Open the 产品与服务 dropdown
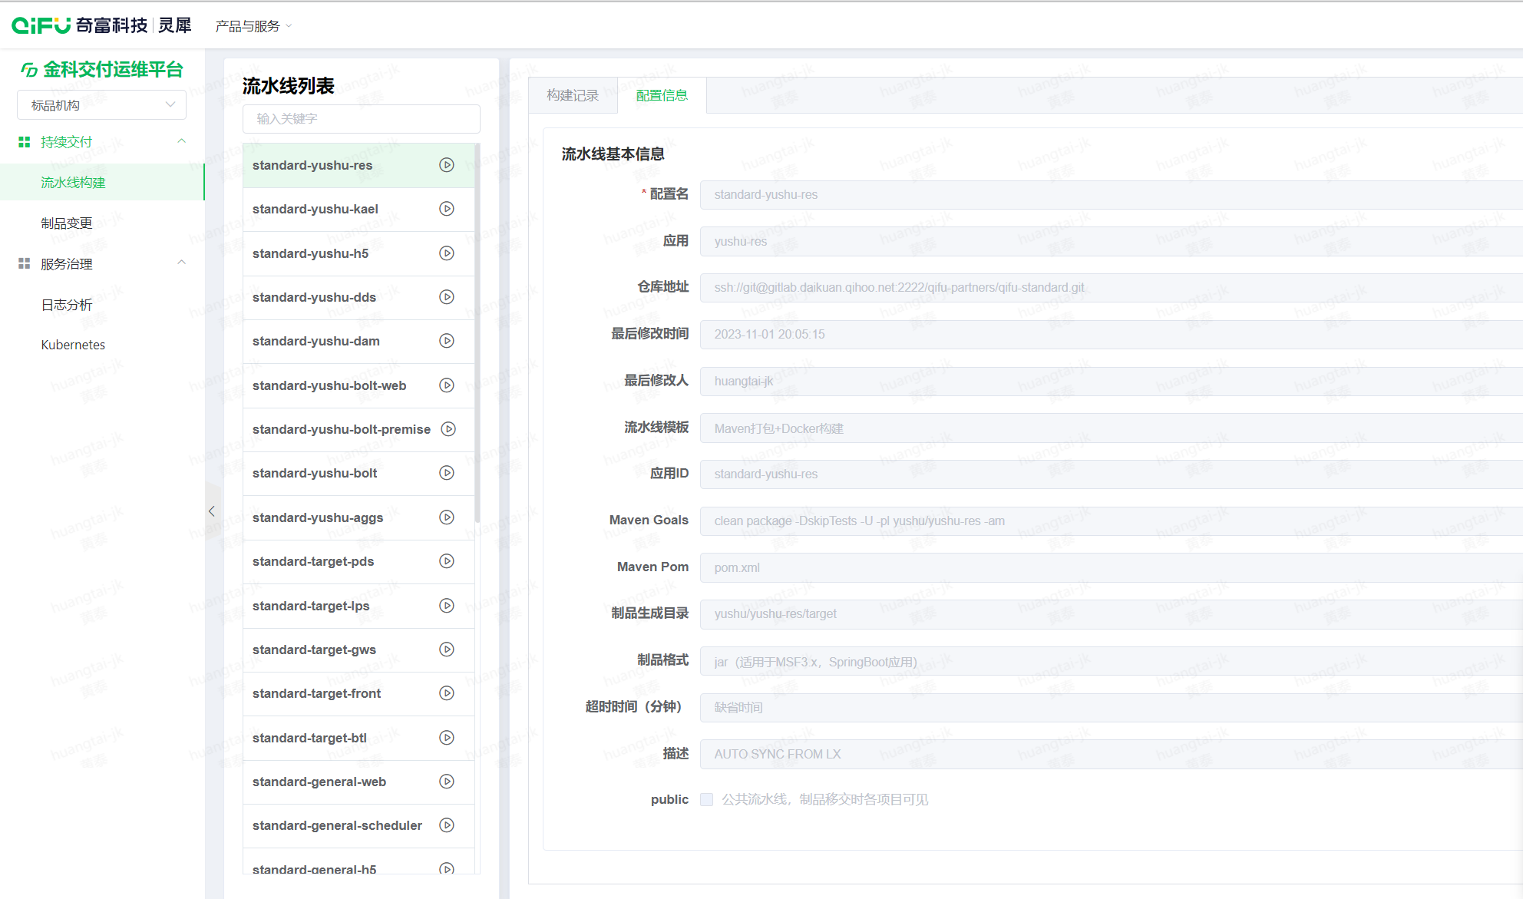 coord(252,25)
